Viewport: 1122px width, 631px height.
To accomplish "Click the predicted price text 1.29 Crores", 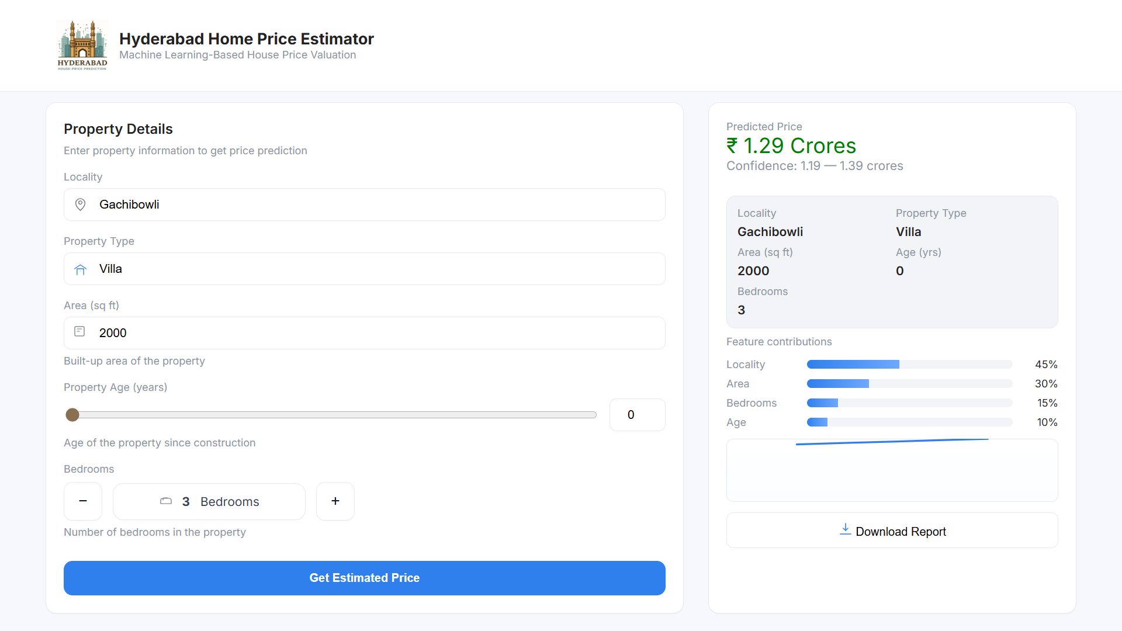I will tap(792, 145).
